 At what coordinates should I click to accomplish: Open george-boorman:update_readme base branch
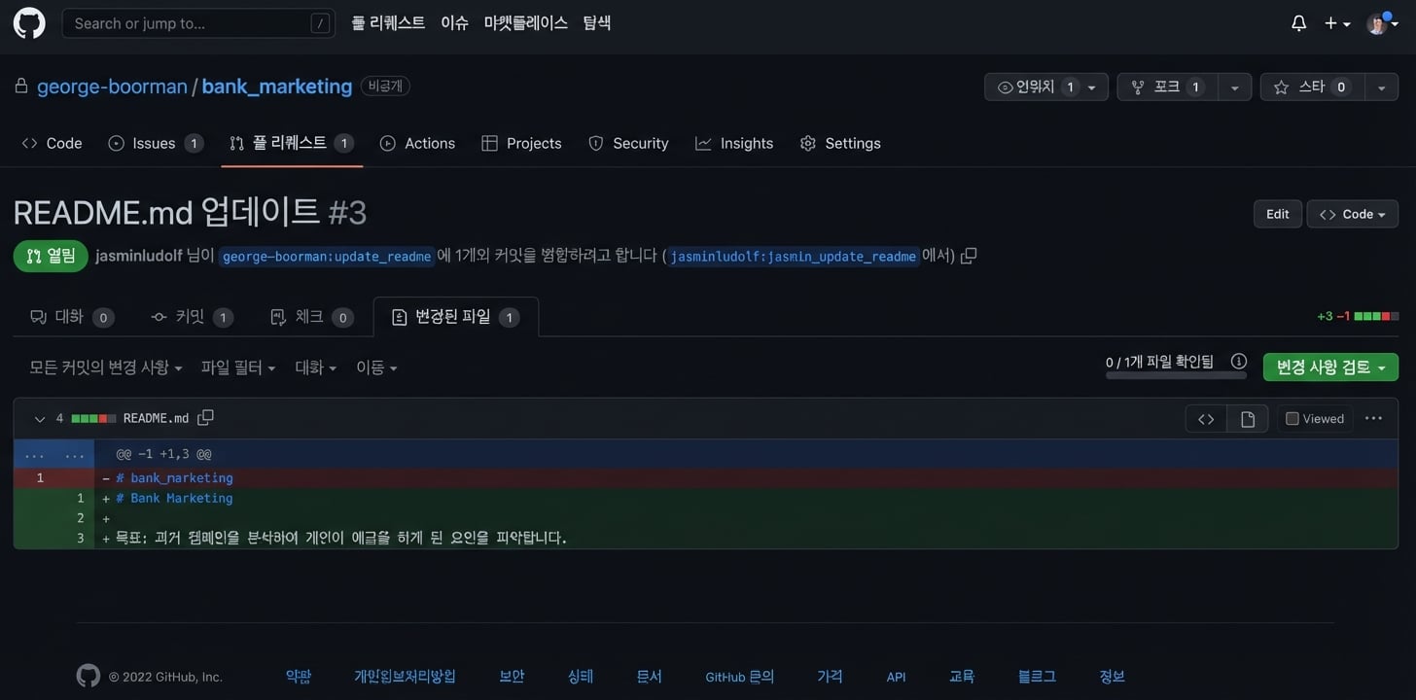tap(327, 257)
